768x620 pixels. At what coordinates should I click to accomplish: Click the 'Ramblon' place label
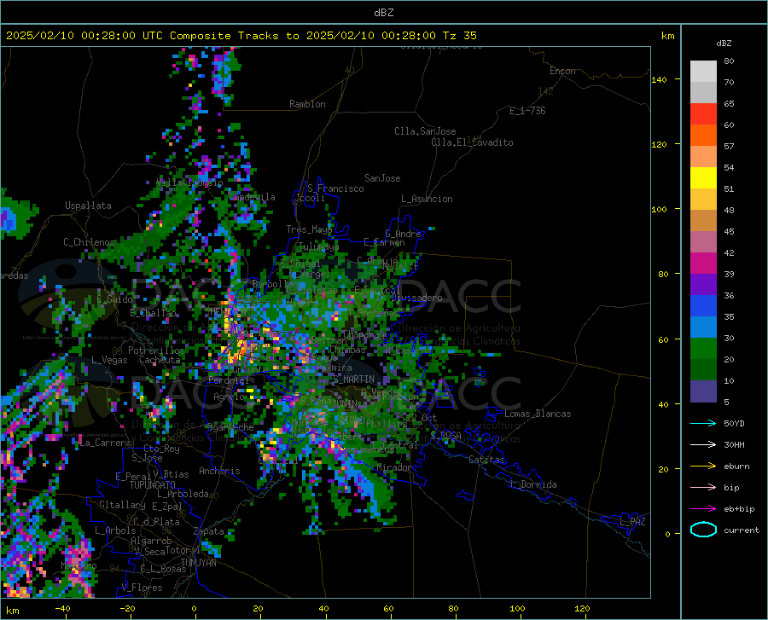(x=307, y=104)
